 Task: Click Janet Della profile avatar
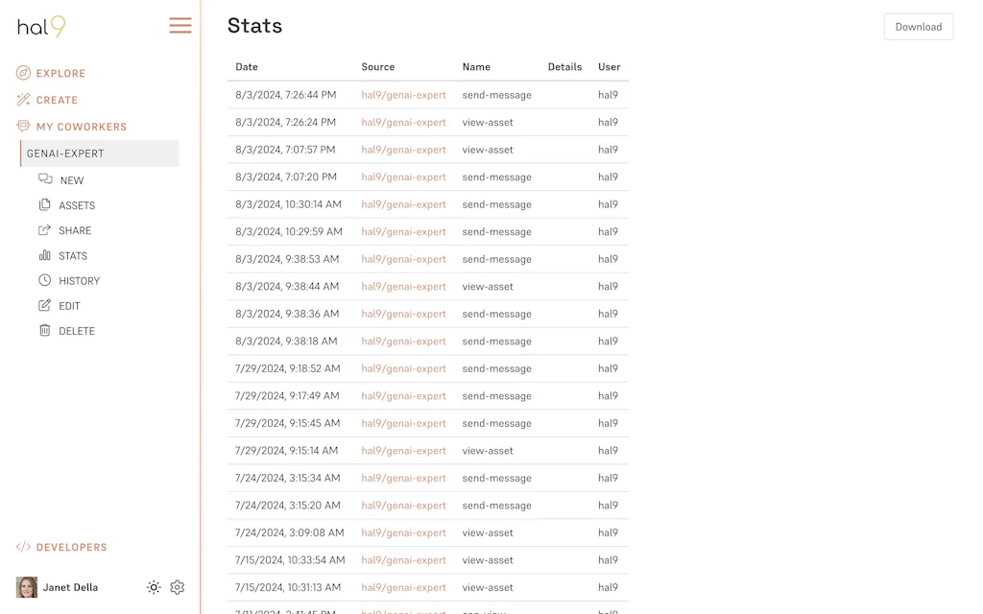click(27, 587)
